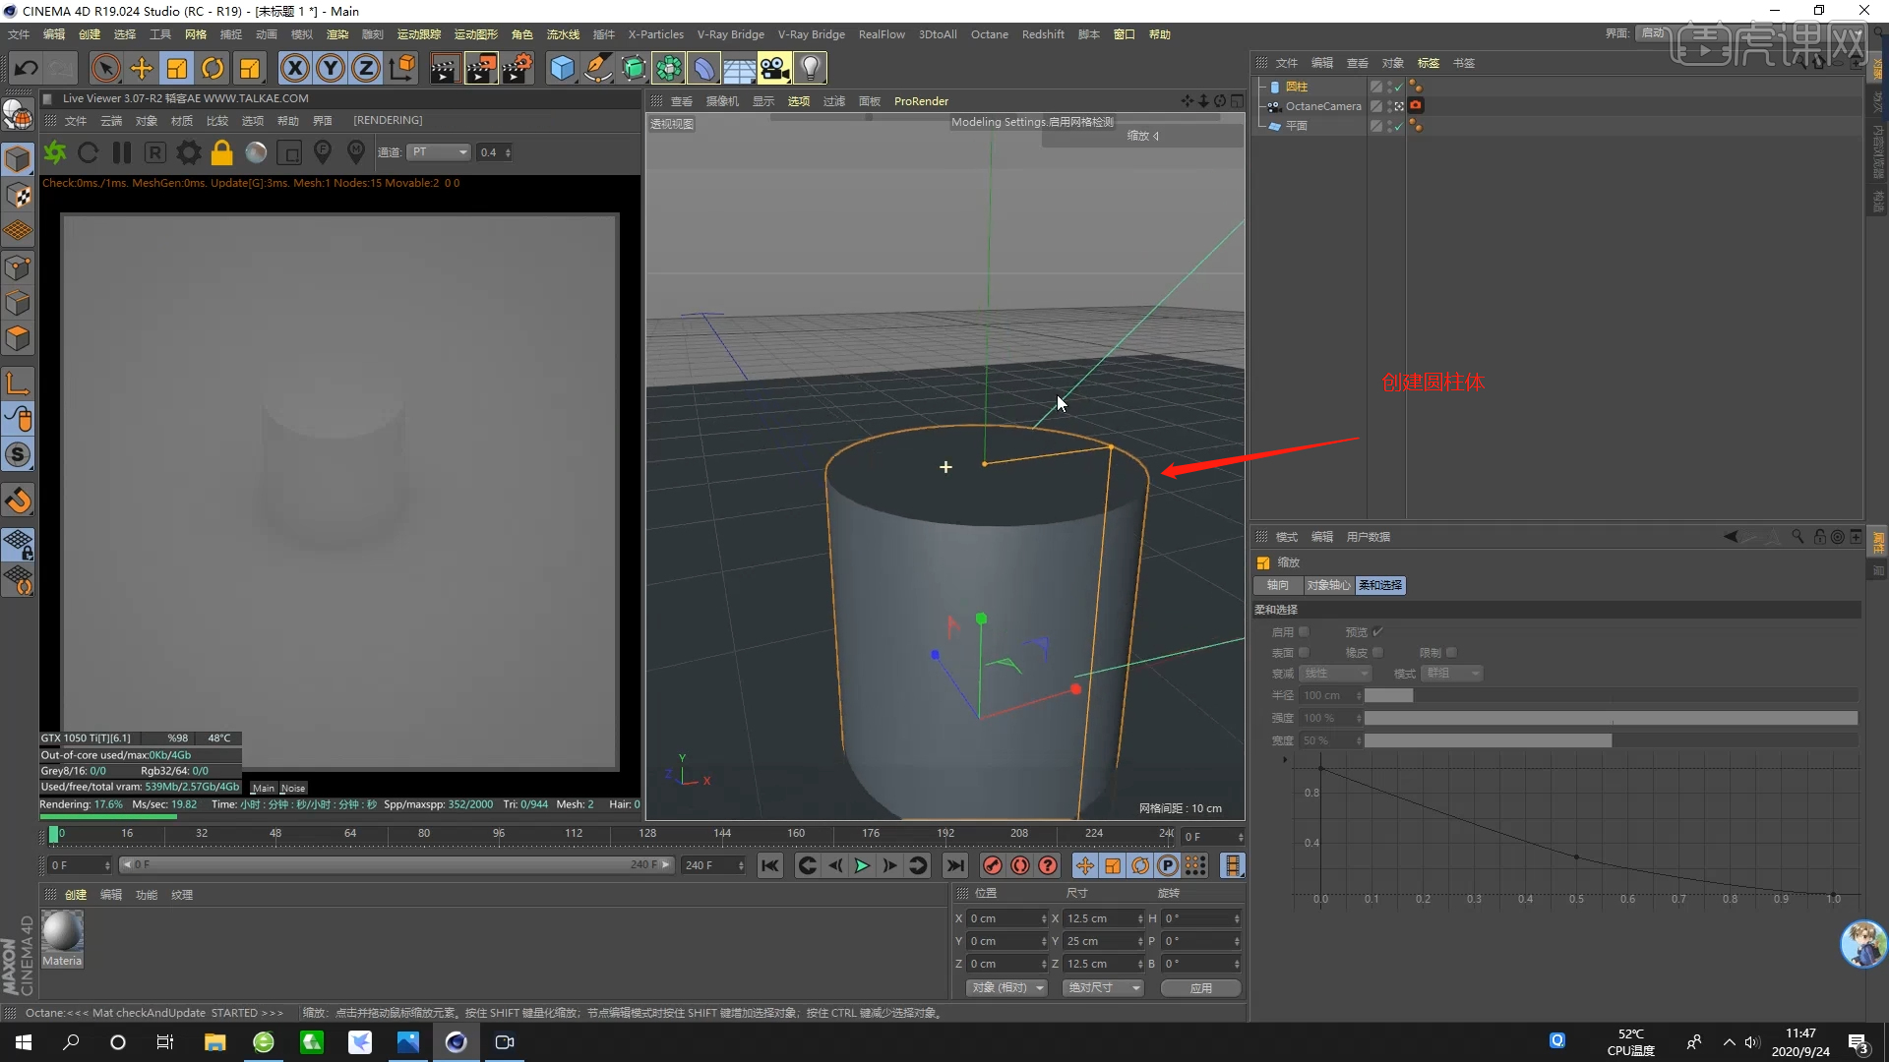Open the 运动图形 menu
Viewport: 1889px width, 1062px height.
tap(475, 34)
